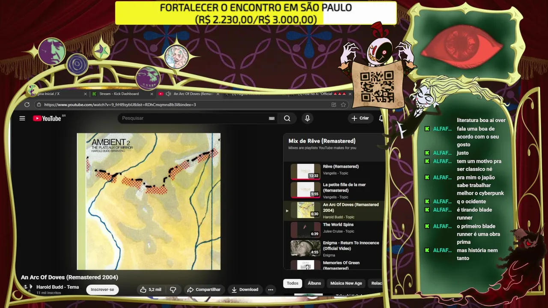Viewport: 548px width, 308px height.
Task: Click the chat message 'é tirando blade runner'
Action: (474, 213)
